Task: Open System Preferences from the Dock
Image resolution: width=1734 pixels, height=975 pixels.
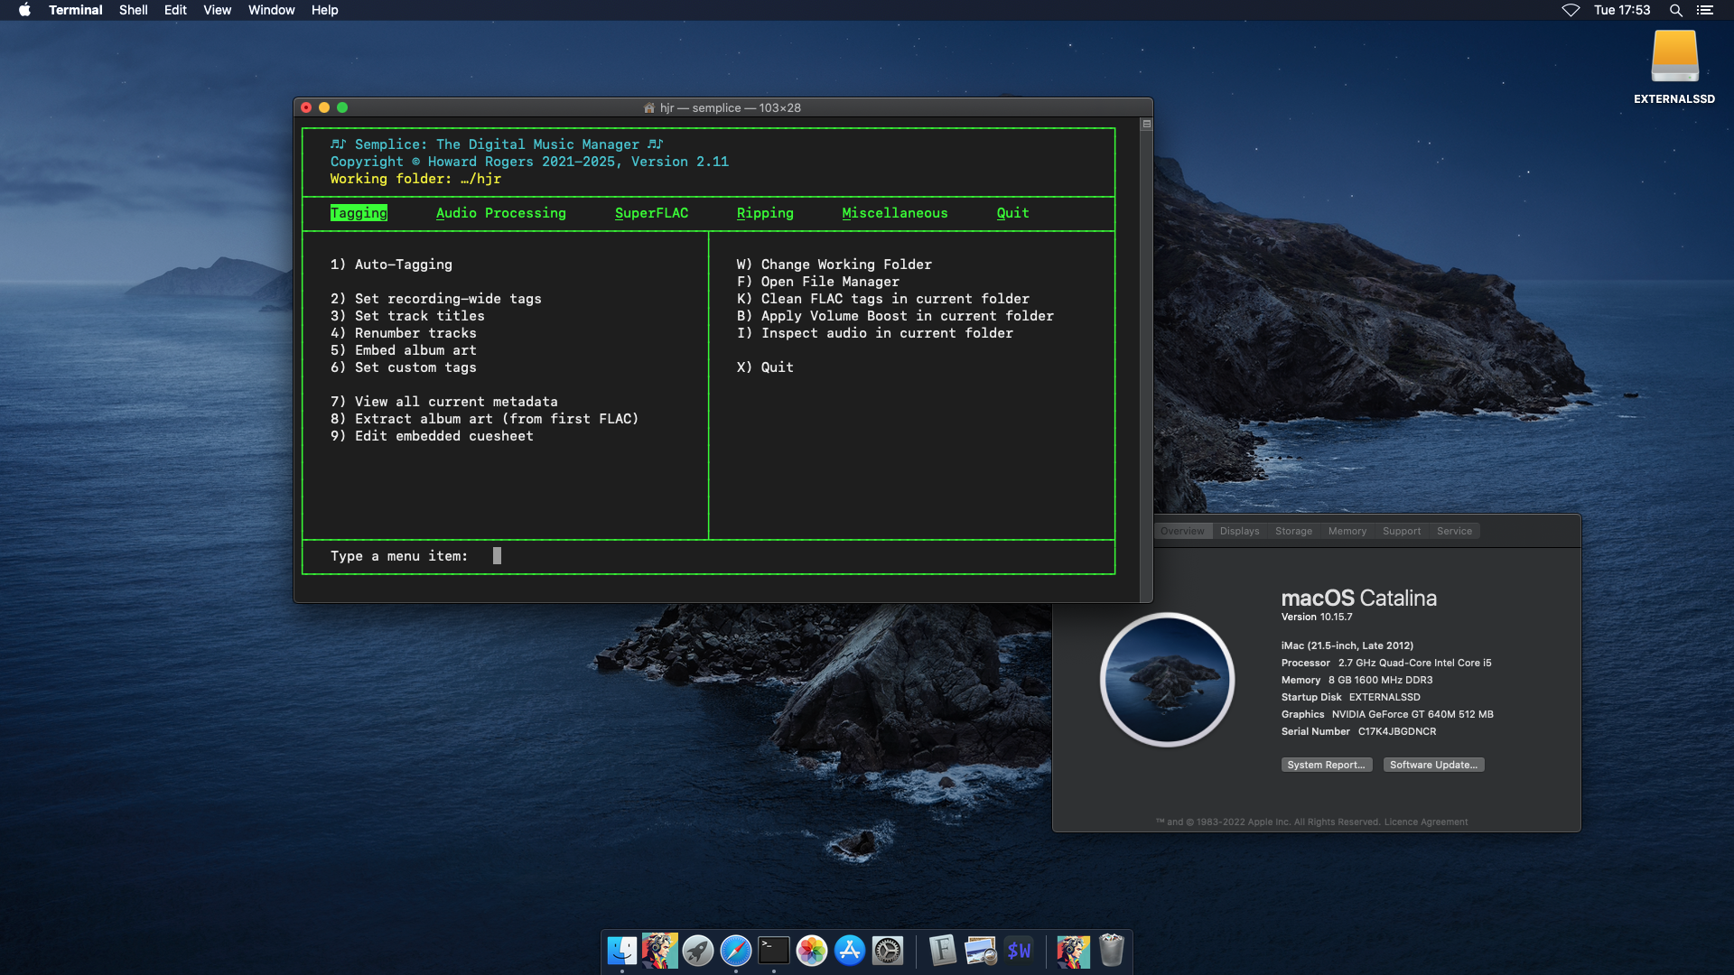Action: tap(889, 951)
